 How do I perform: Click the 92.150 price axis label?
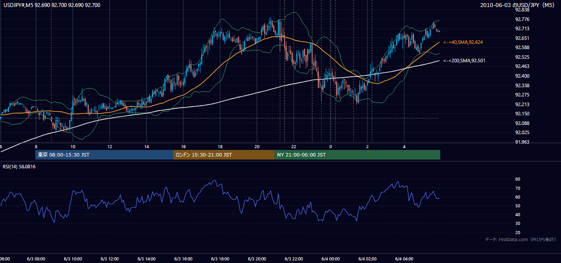[x=522, y=114]
